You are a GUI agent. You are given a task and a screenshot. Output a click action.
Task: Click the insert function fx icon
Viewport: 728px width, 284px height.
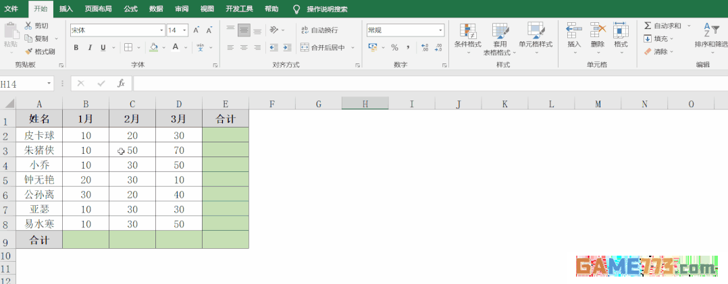[122, 84]
